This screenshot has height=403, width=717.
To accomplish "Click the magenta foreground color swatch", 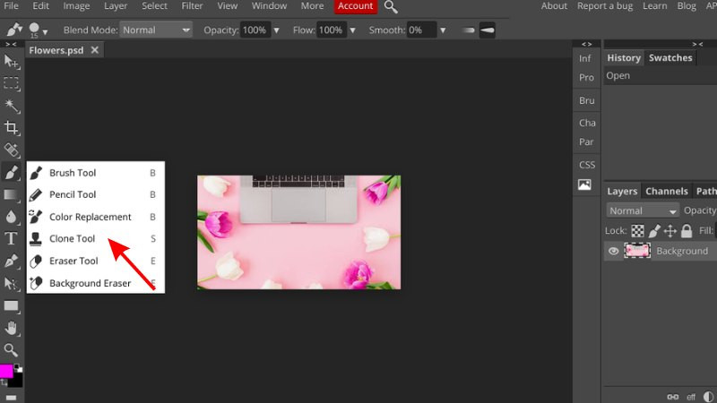I will (6, 371).
